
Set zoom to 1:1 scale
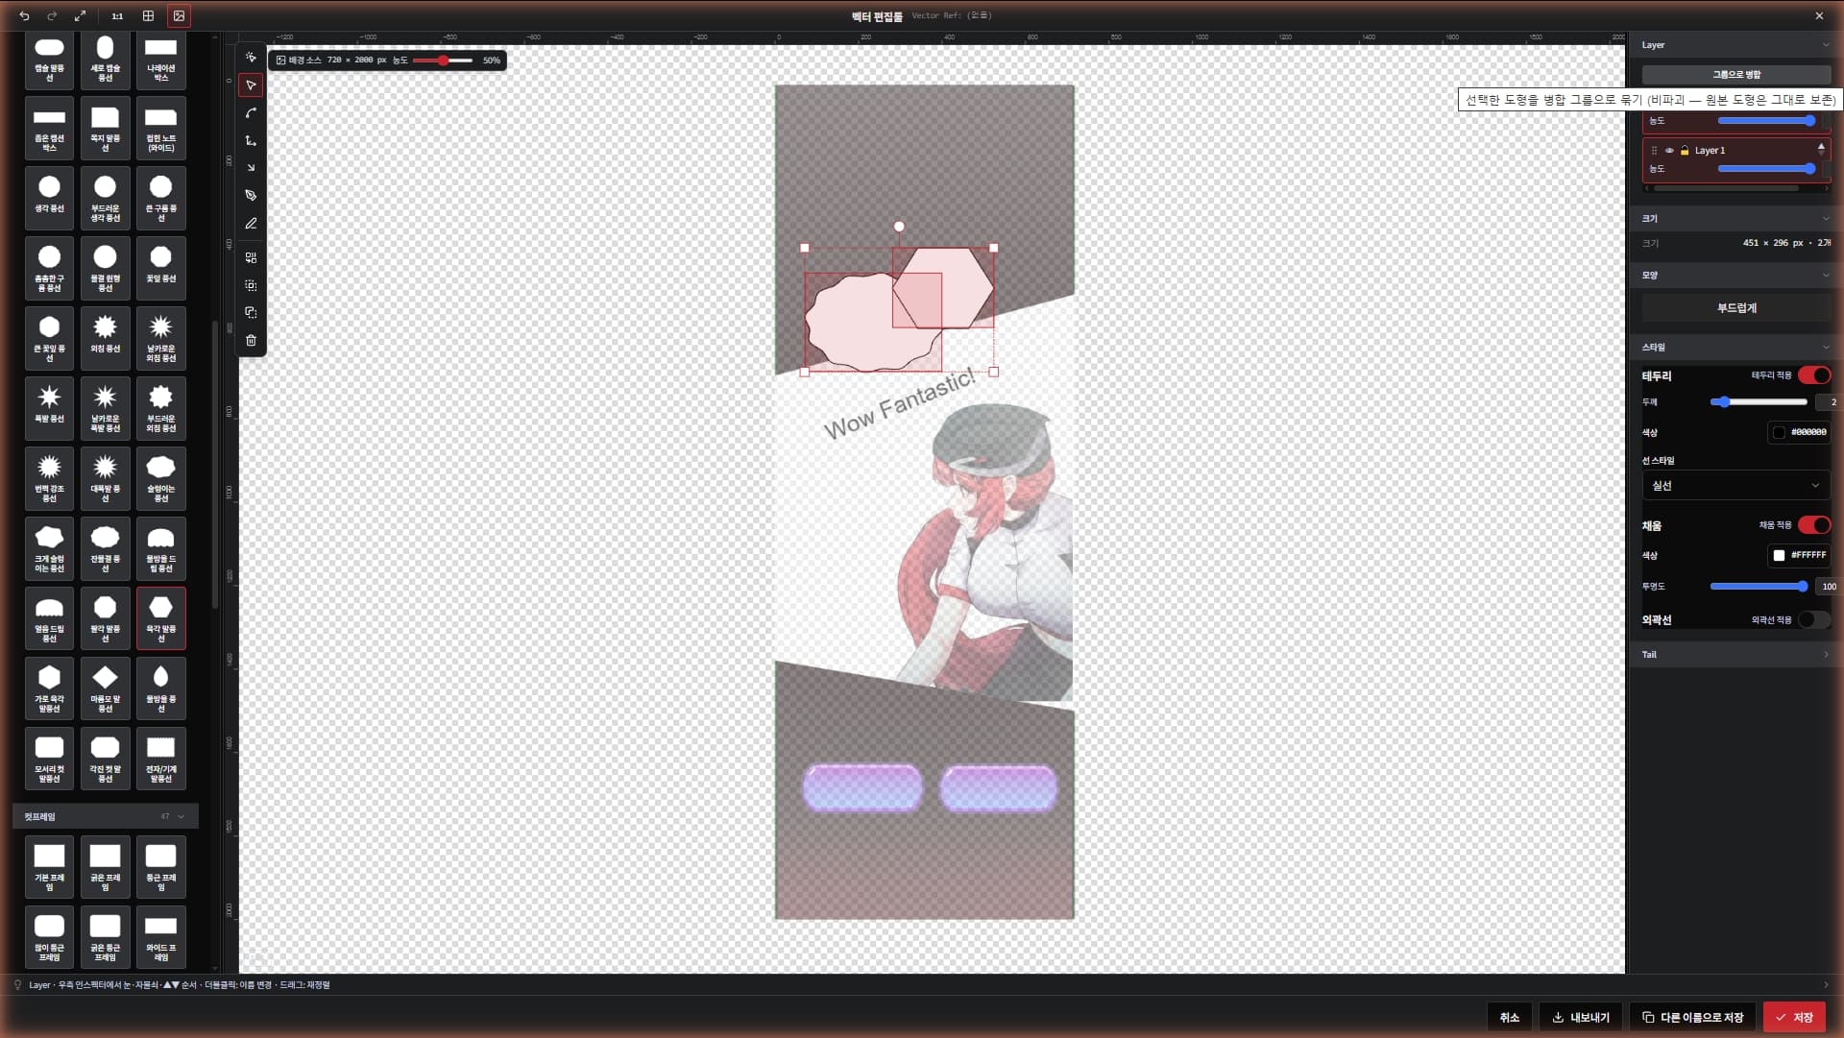(x=117, y=16)
